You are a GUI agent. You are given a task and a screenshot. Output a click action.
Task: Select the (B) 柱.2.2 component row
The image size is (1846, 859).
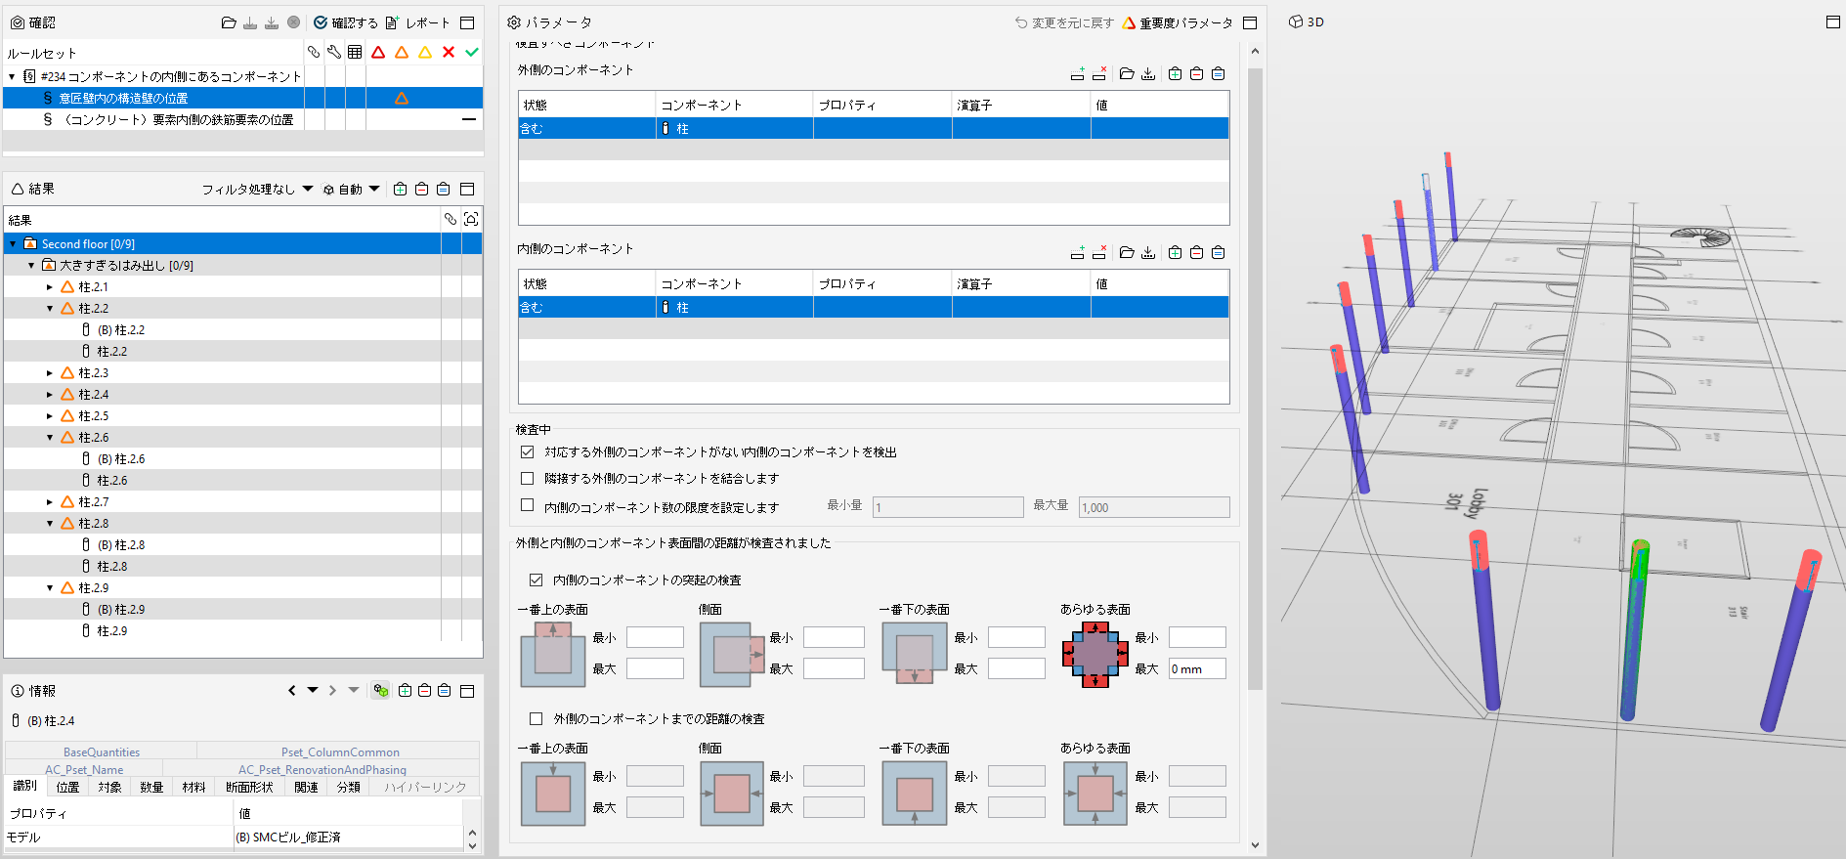(121, 330)
